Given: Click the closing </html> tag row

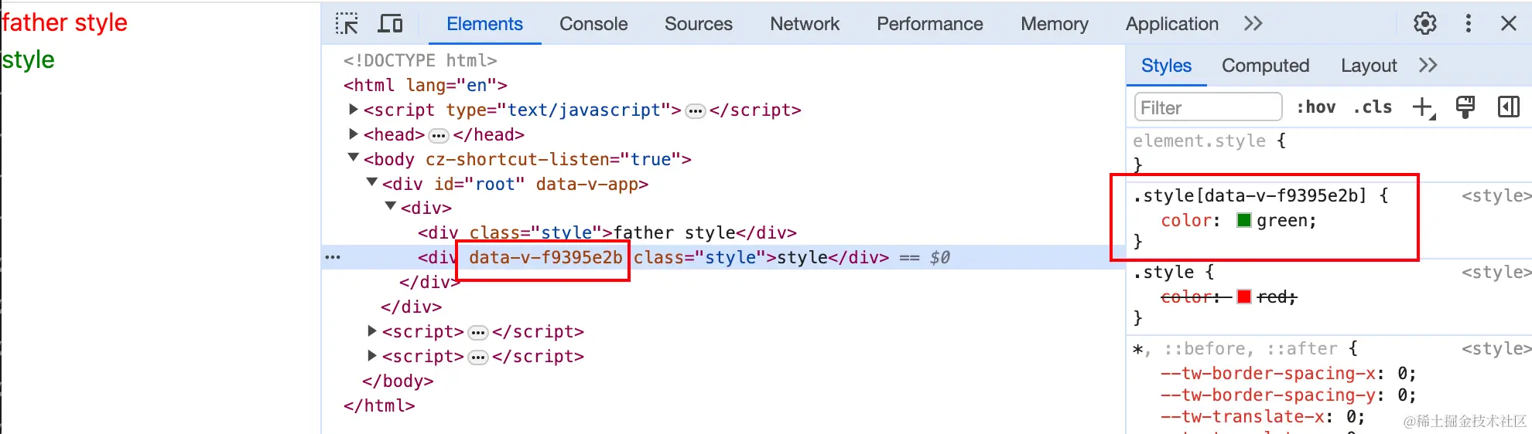Looking at the screenshot, I should click(379, 405).
